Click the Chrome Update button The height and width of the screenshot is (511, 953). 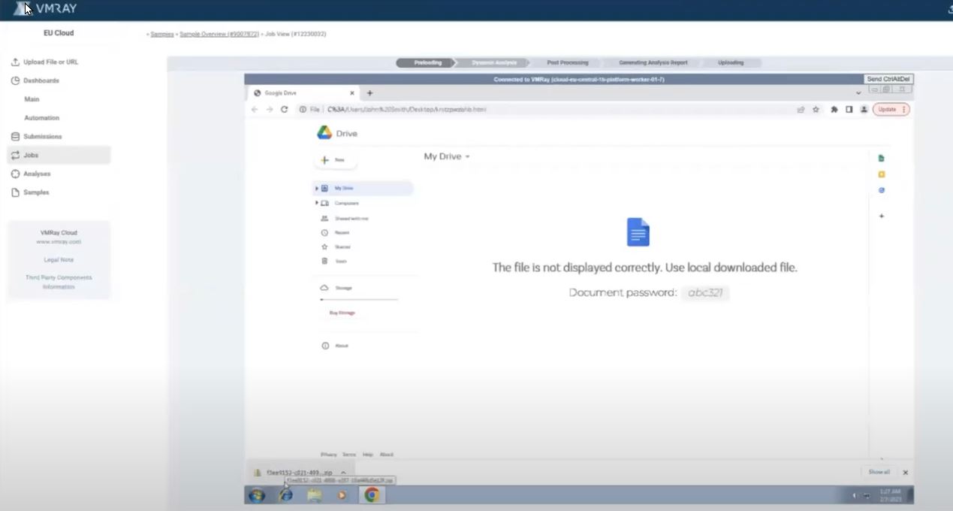pos(891,109)
